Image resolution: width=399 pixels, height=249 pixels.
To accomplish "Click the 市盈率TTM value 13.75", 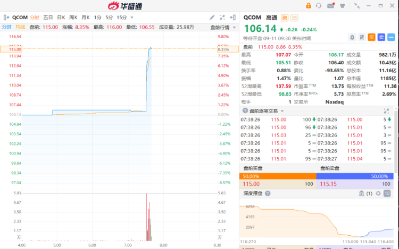I will click(337, 87).
